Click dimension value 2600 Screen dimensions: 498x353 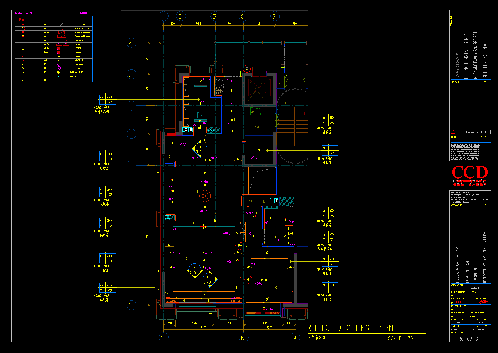pos(295,24)
